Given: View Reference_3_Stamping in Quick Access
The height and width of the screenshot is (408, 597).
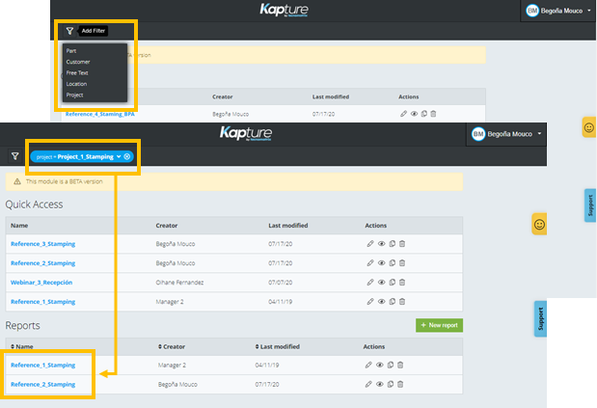Looking at the screenshot, I should coord(382,244).
